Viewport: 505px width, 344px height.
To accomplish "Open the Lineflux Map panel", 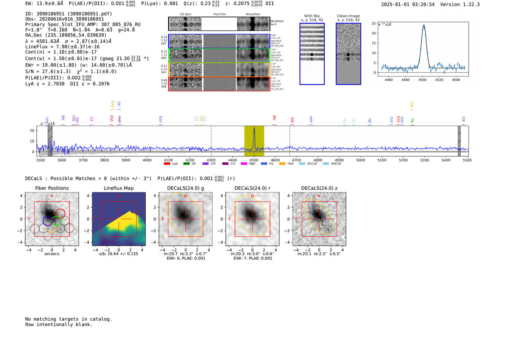I will click(119, 219).
